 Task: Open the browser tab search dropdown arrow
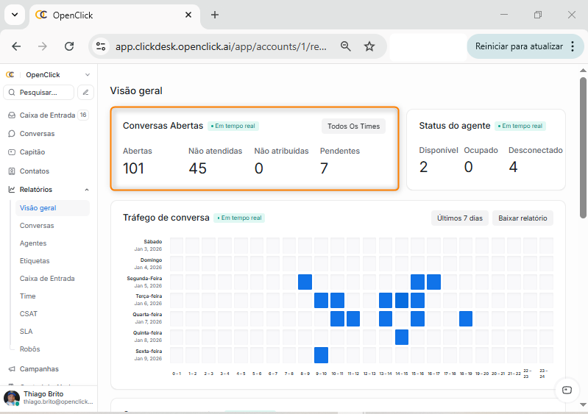(15, 15)
